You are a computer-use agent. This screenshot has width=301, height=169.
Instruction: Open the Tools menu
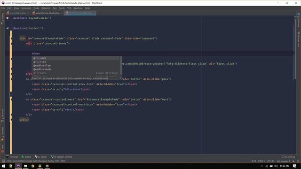coord(62,8)
